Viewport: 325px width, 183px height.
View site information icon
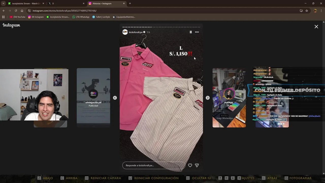29,11
